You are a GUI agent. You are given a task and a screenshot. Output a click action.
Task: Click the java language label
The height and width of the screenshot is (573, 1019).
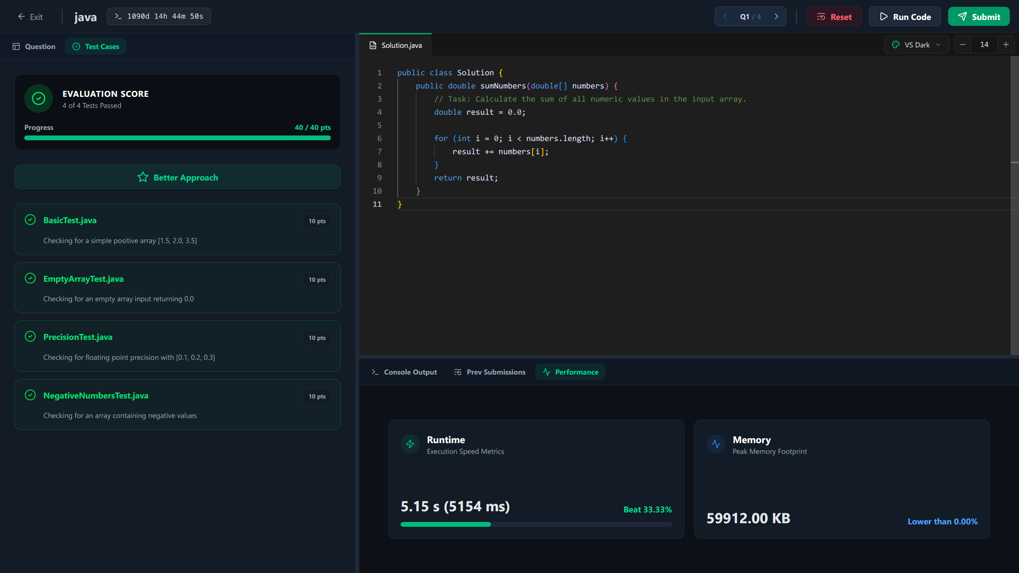[x=85, y=17]
